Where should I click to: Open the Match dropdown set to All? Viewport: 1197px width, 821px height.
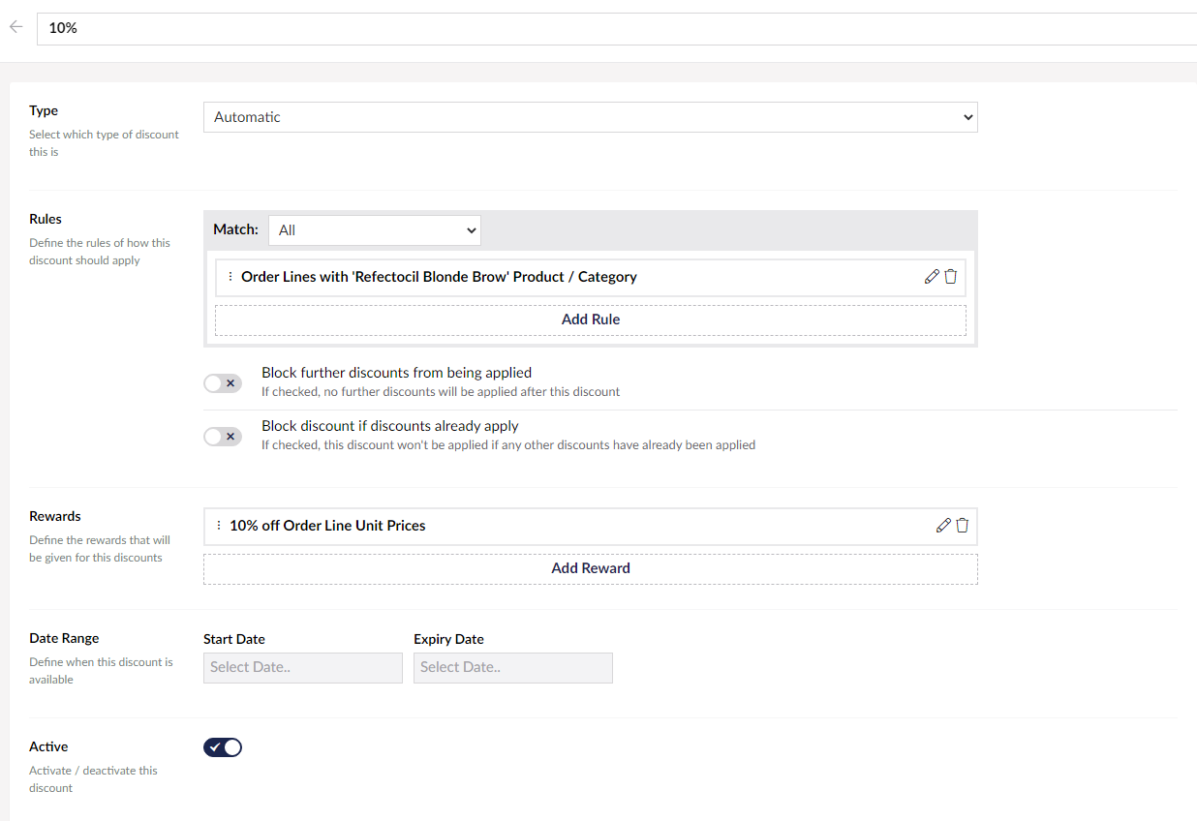[375, 230]
